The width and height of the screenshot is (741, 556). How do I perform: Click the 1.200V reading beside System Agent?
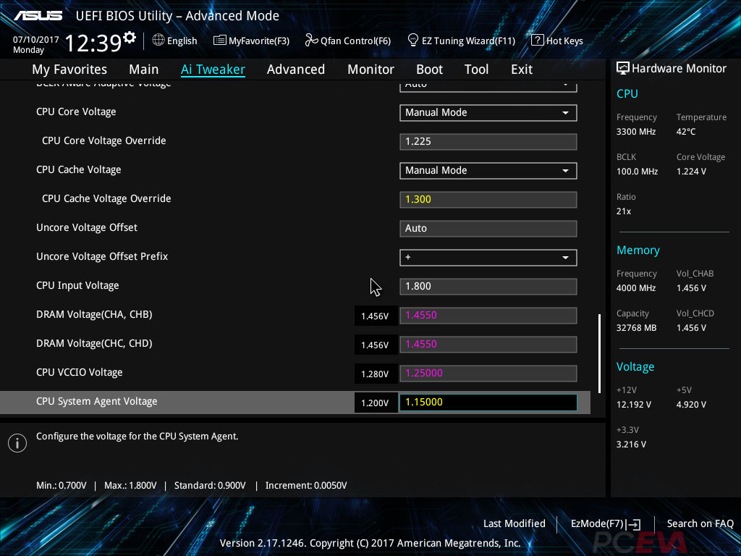pyautogui.click(x=376, y=403)
